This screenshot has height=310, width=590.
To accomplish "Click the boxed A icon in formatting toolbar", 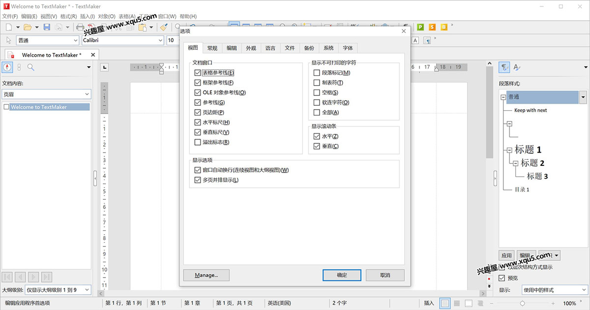I will 415,40.
